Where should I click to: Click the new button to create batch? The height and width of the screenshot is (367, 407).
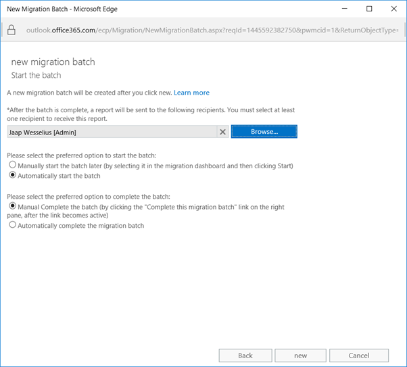pos(301,356)
